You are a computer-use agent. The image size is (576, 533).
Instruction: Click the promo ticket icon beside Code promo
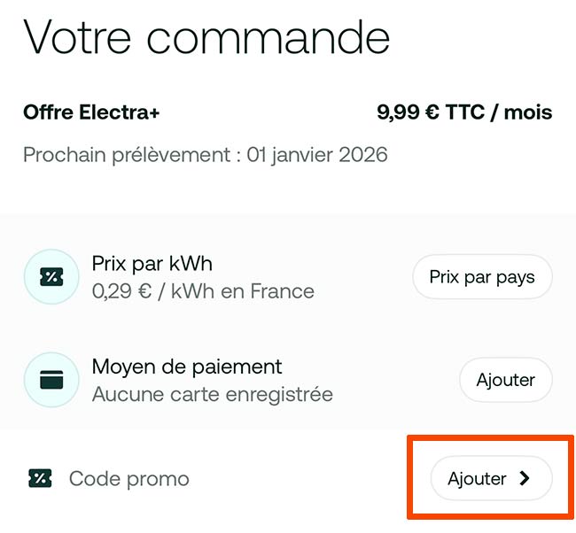40,479
